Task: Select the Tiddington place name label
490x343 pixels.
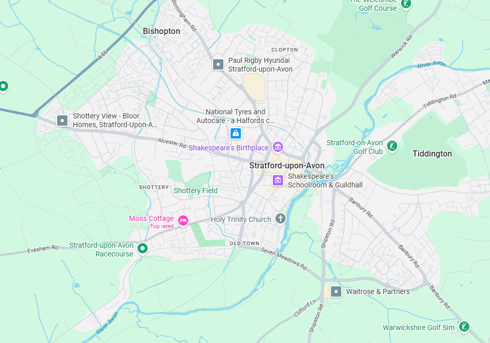Action: pos(432,153)
